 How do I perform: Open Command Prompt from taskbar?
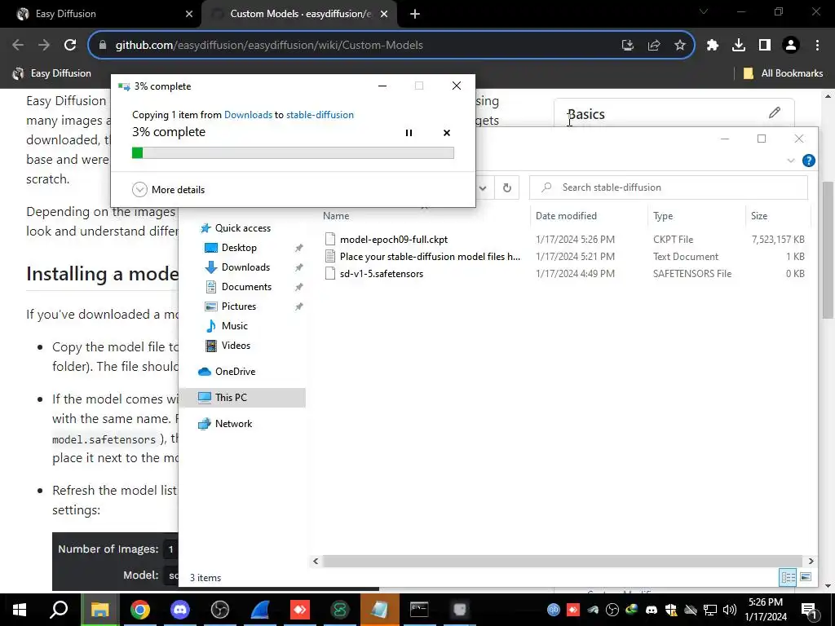(419, 610)
